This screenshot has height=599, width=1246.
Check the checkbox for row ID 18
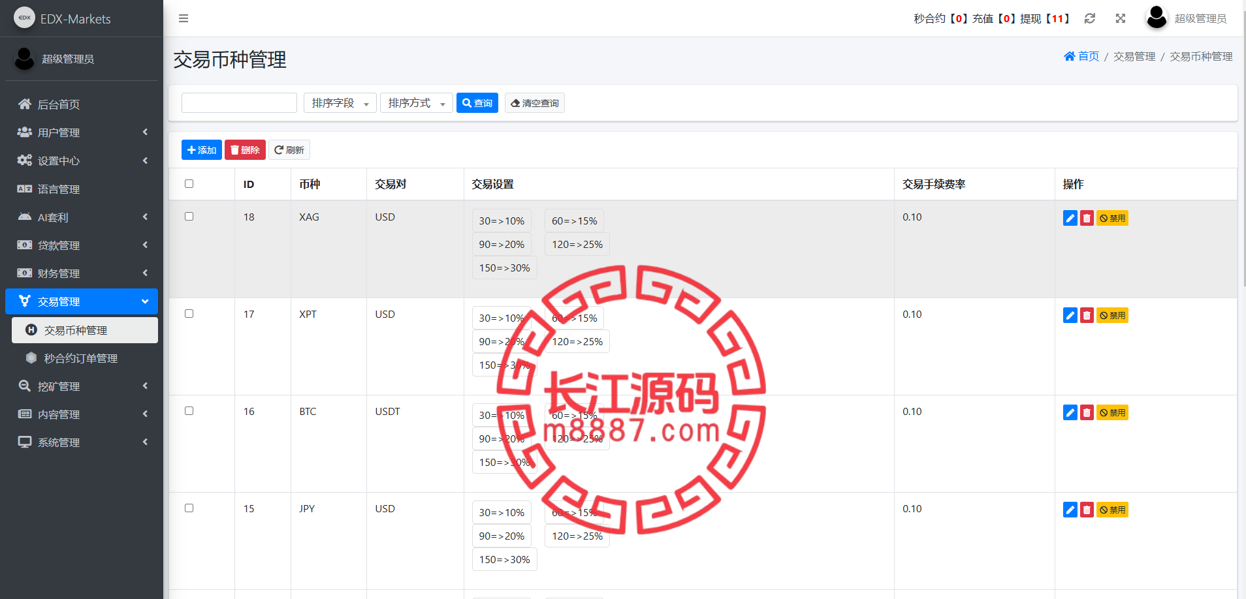[x=189, y=217]
